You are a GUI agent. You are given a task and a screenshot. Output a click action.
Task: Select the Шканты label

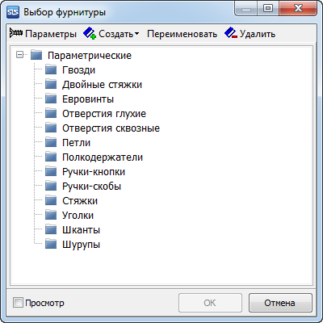pyautogui.click(x=81, y=230)
